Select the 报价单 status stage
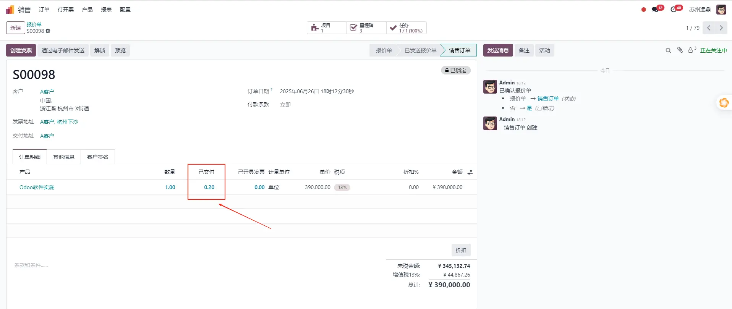 (x=384, y=50)
